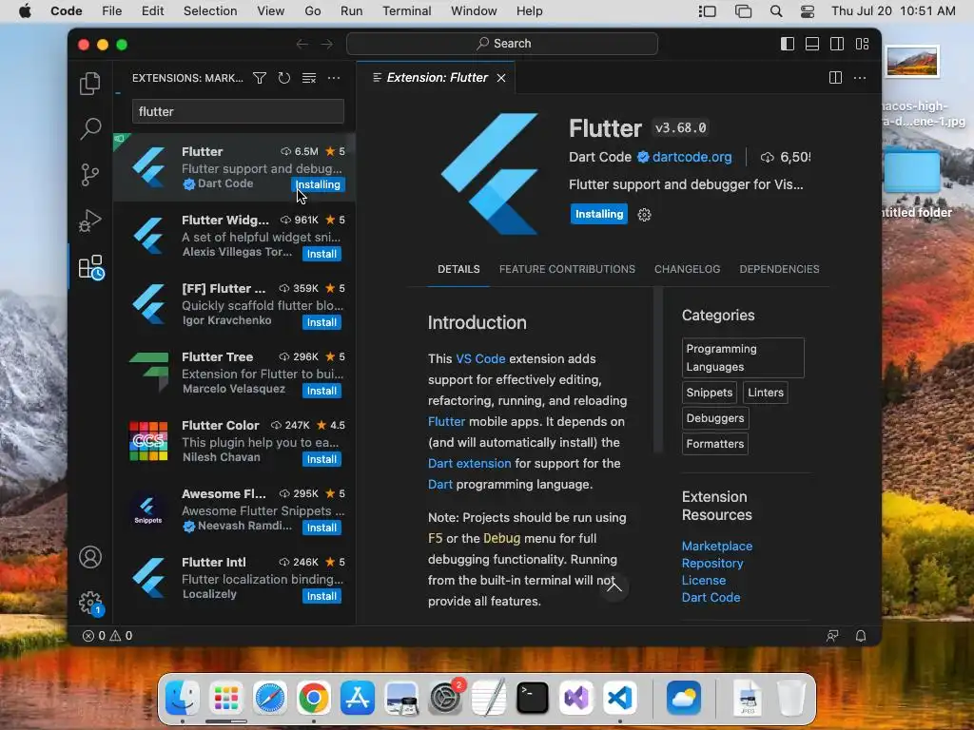
Task: Open the Customize Layout control
Action: tap(862, 44)
